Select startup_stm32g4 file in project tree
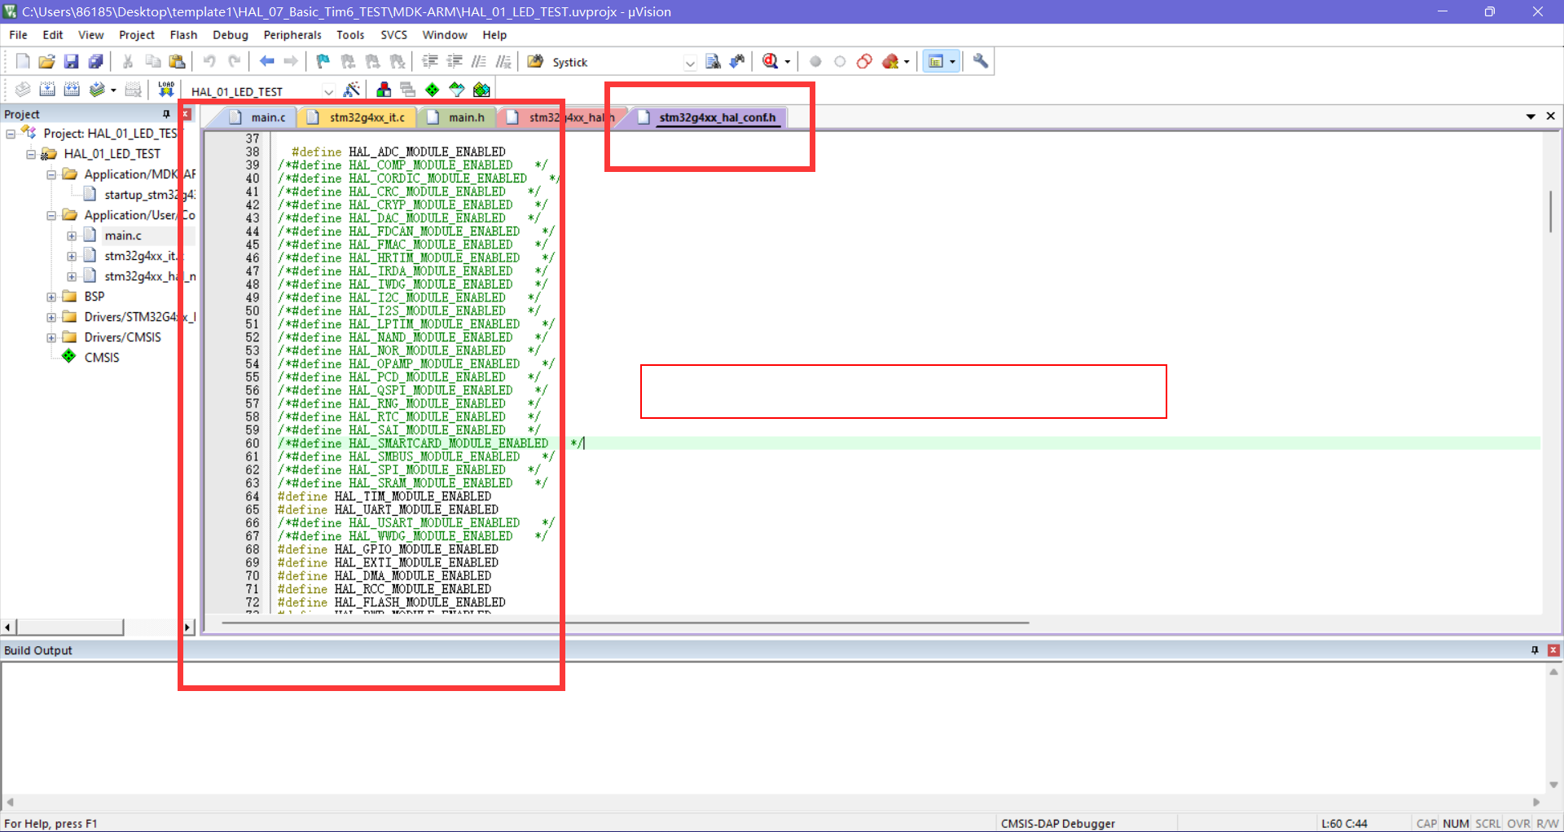This screenshot has height=832, width=1564. pyautogui.click(x=138, y=195)
